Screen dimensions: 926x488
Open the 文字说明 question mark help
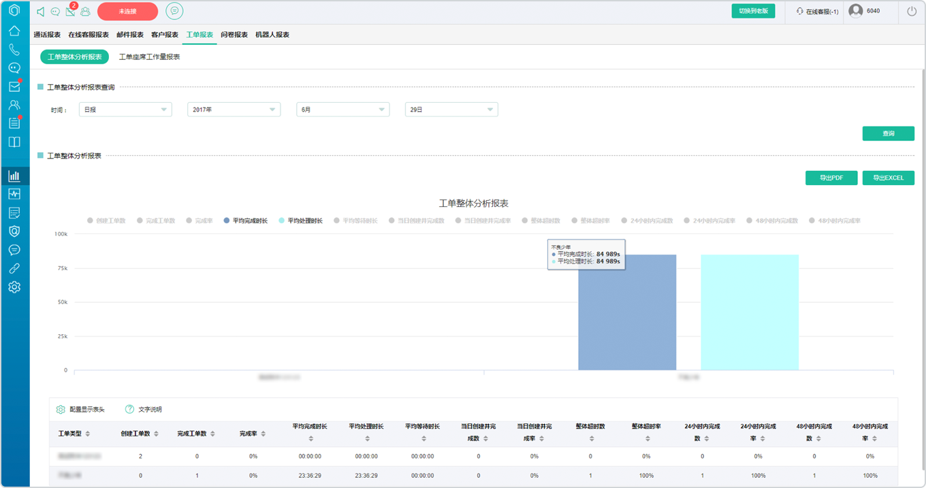click(x=129, y=410)
